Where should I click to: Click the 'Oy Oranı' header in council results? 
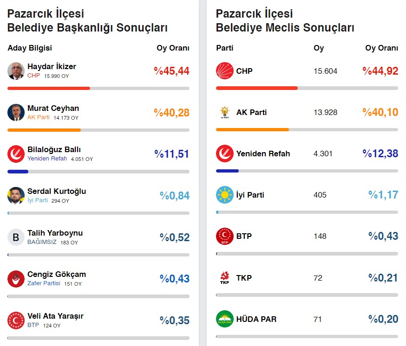click(x=381, y=48)
